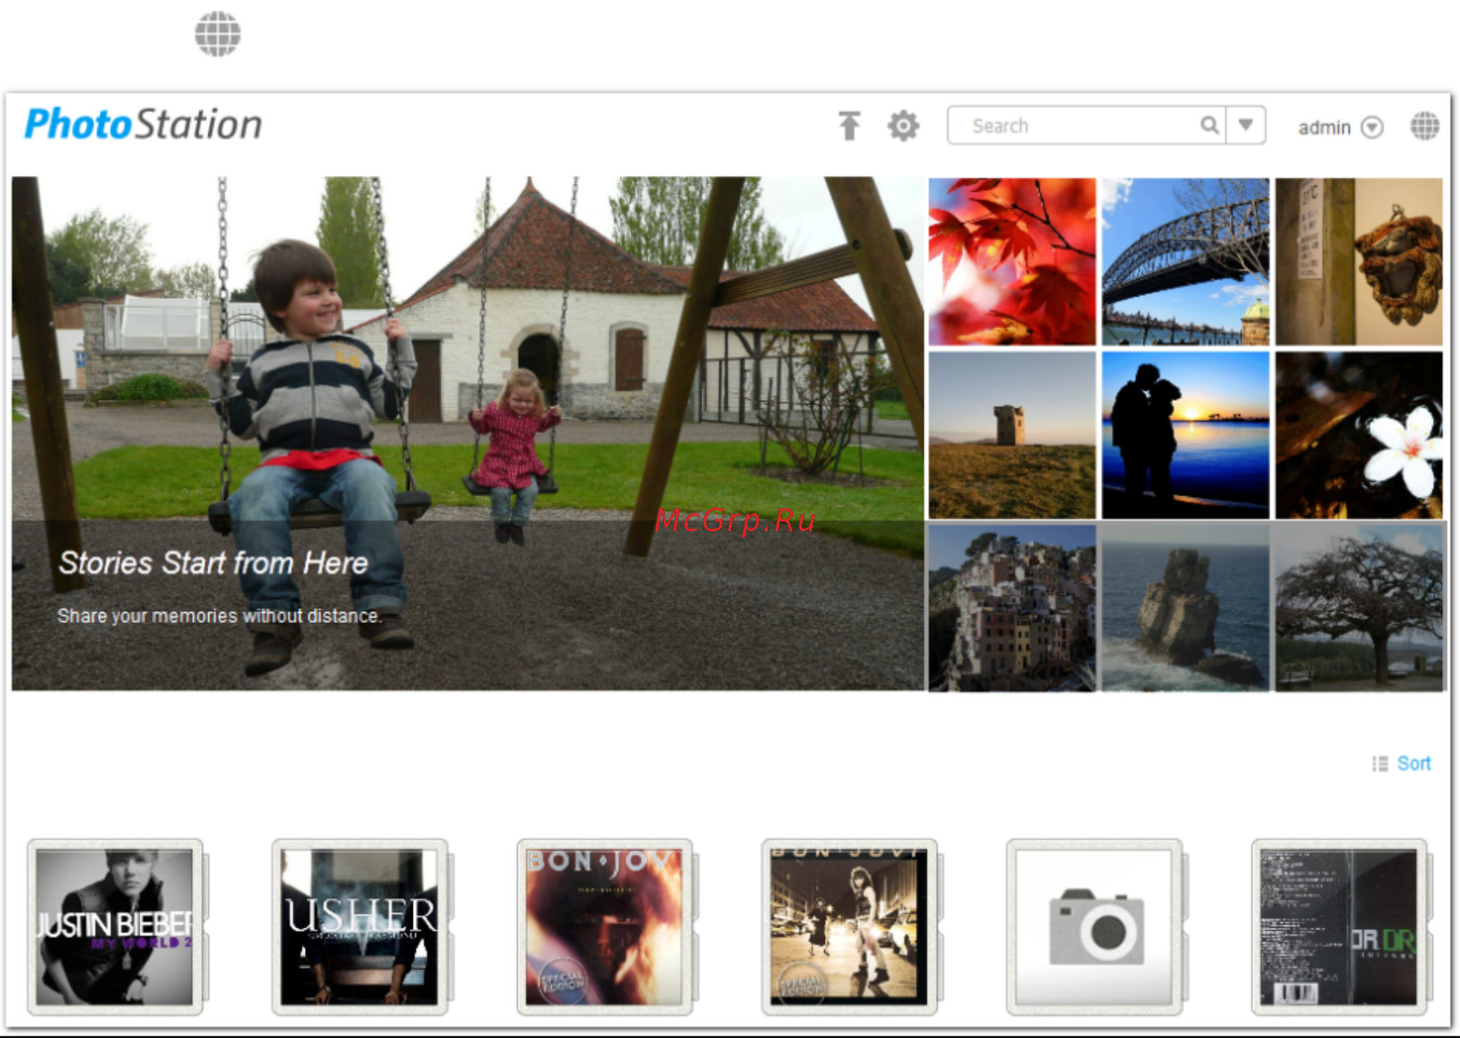Click the globe icon in header
This screenshot has width=1460, height=1038.
pos(1425,126)
